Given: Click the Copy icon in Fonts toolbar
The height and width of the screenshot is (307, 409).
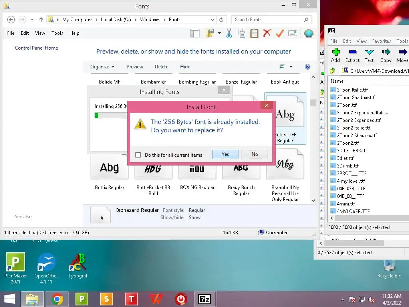Looking at the screenshot, I should click(242, 33).
